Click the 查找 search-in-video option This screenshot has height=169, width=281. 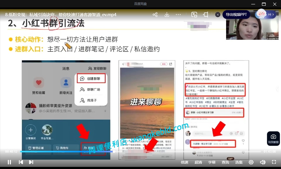[225, 162]
